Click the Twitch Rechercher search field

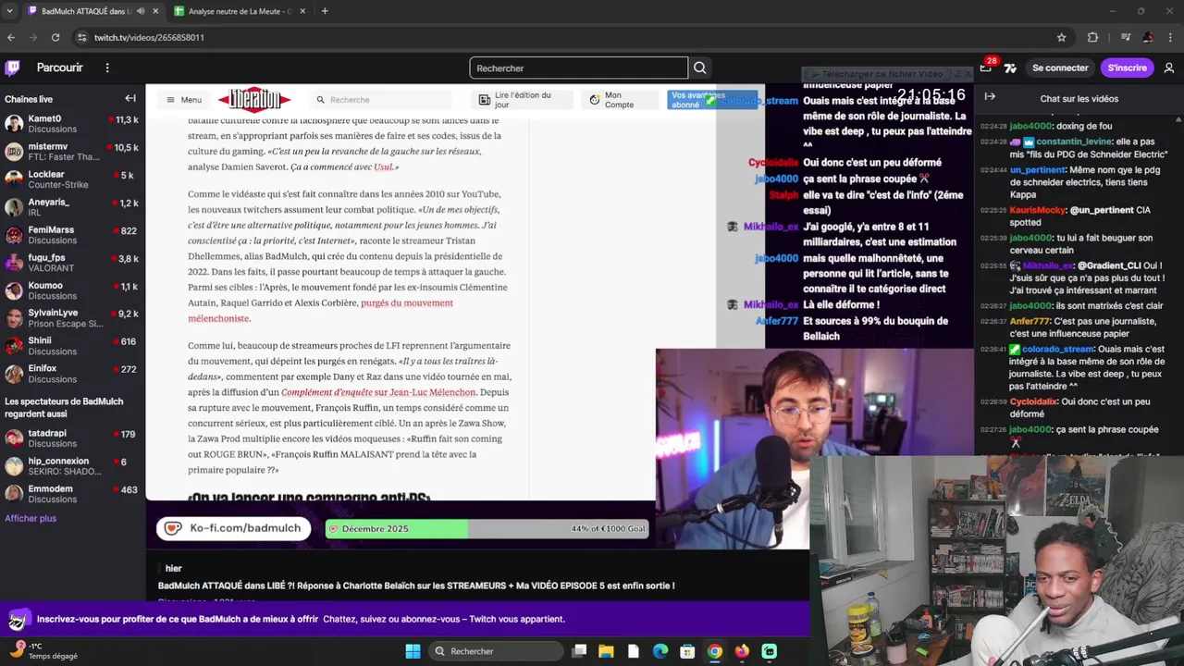tap(579, 68)
